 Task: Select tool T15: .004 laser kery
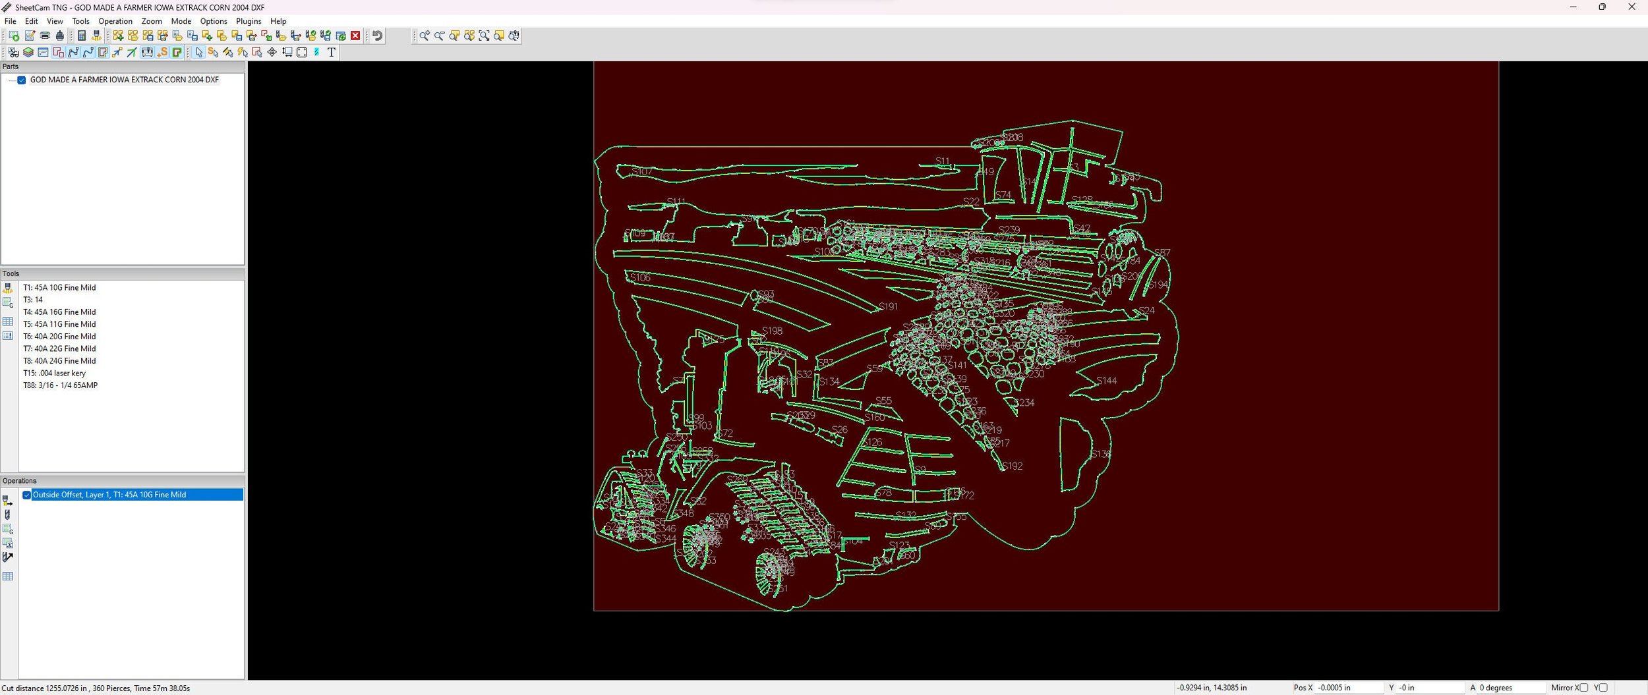[55, 373]
